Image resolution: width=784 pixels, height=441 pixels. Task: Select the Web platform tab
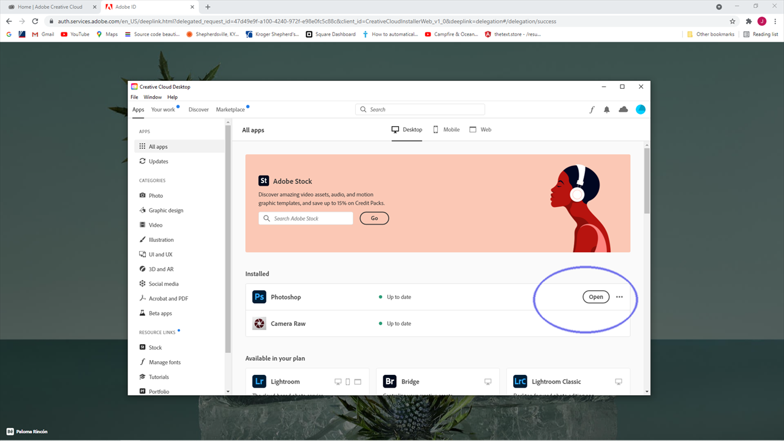480,130
